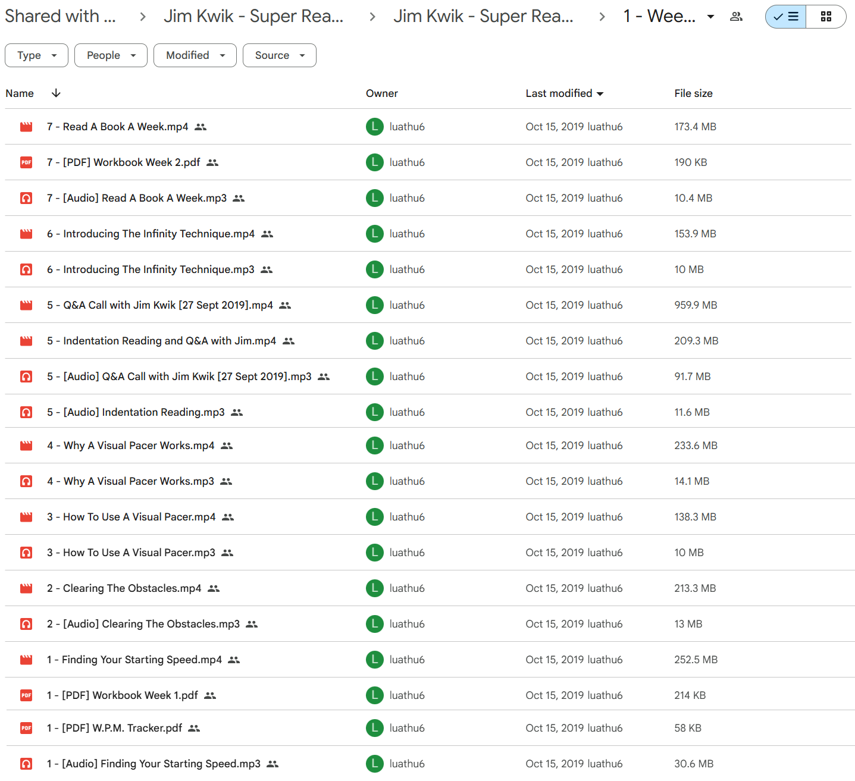Open the People filter dropdown
The image size is (855, 781).
111,55
